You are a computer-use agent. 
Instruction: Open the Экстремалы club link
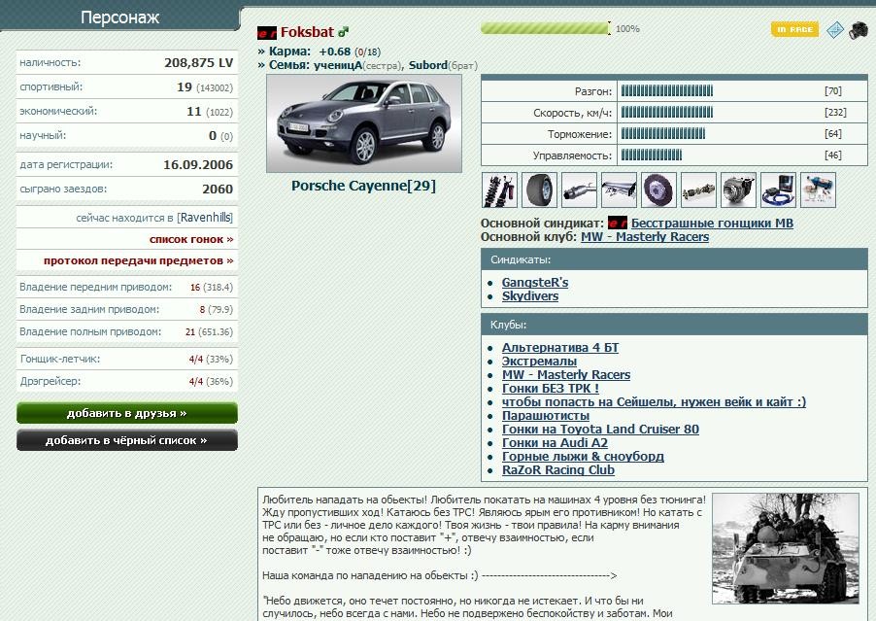point(539,362)
